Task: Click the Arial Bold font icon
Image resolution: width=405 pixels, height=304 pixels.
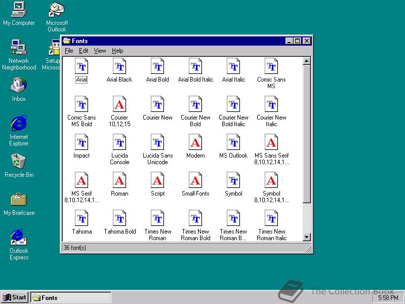Action: (157, 66)
